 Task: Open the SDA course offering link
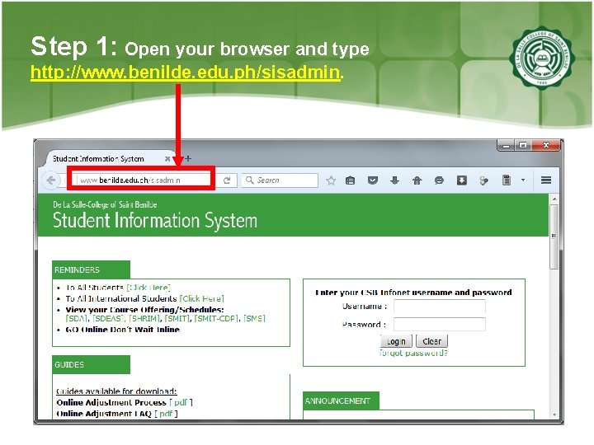[77, 319]
